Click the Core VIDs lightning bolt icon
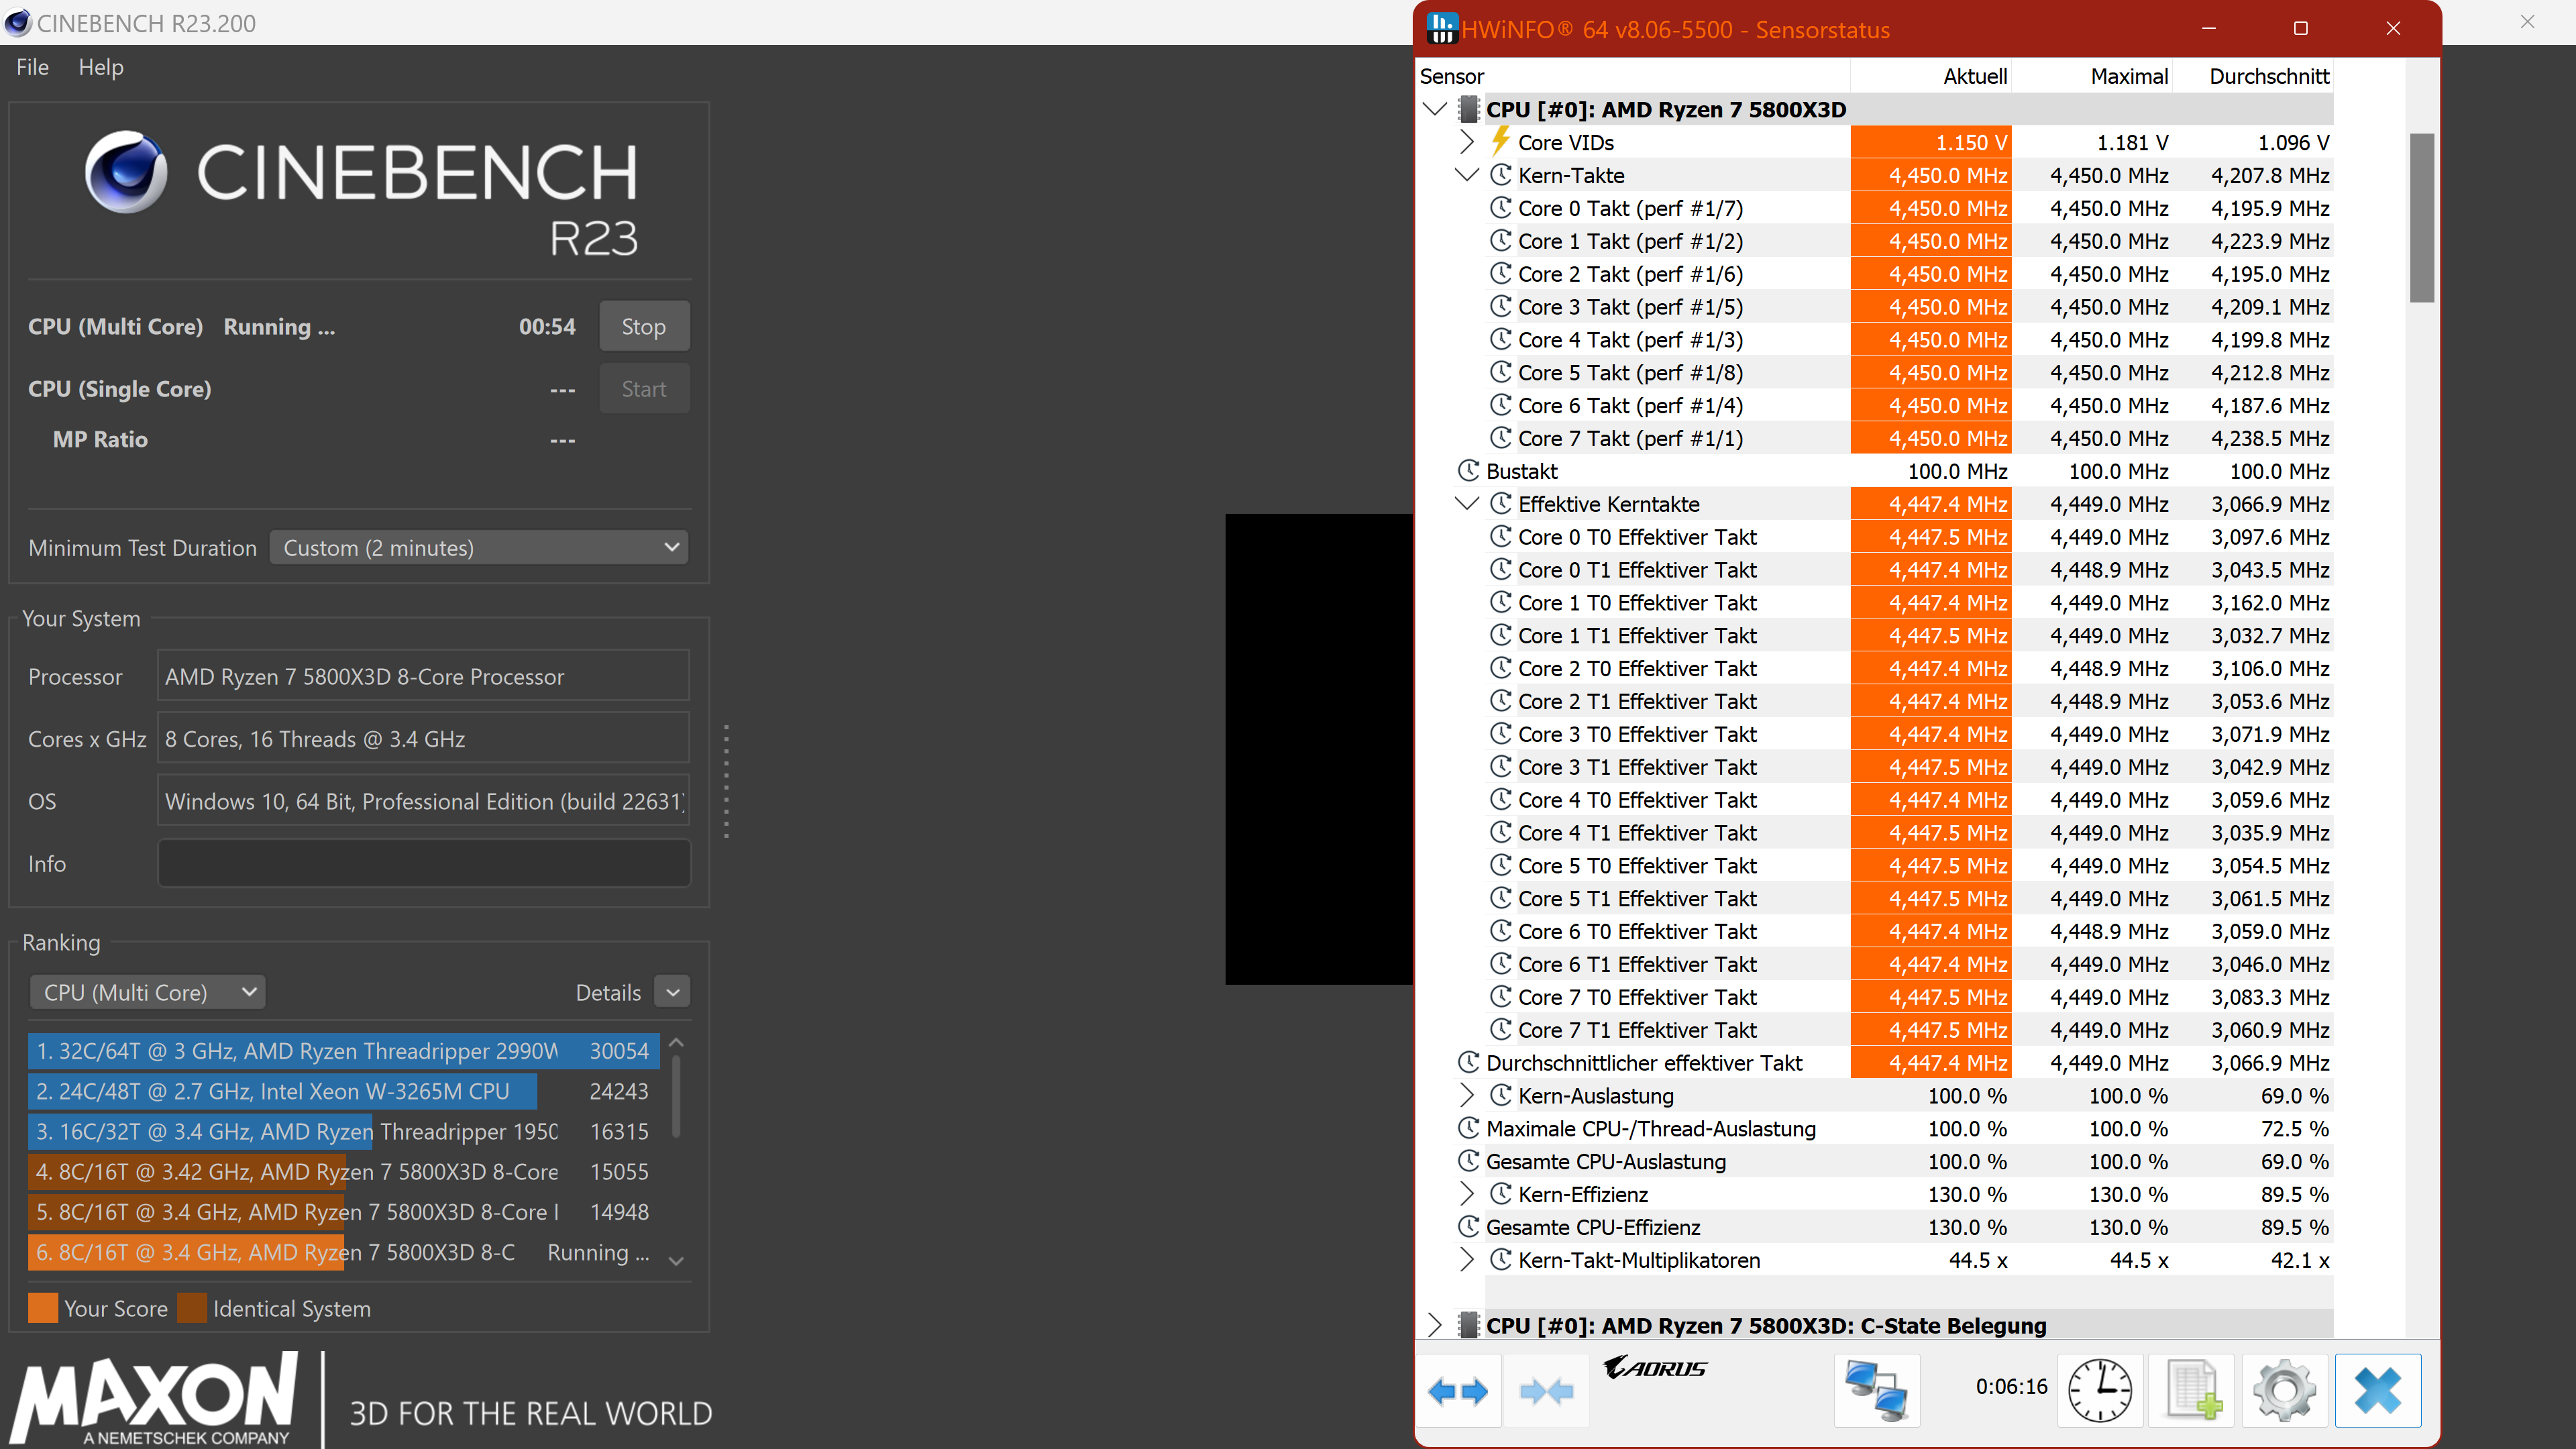Image resolution: width=2576 pixels, height=1449 pixels. pyautogui.click(x=1500, y=142)
